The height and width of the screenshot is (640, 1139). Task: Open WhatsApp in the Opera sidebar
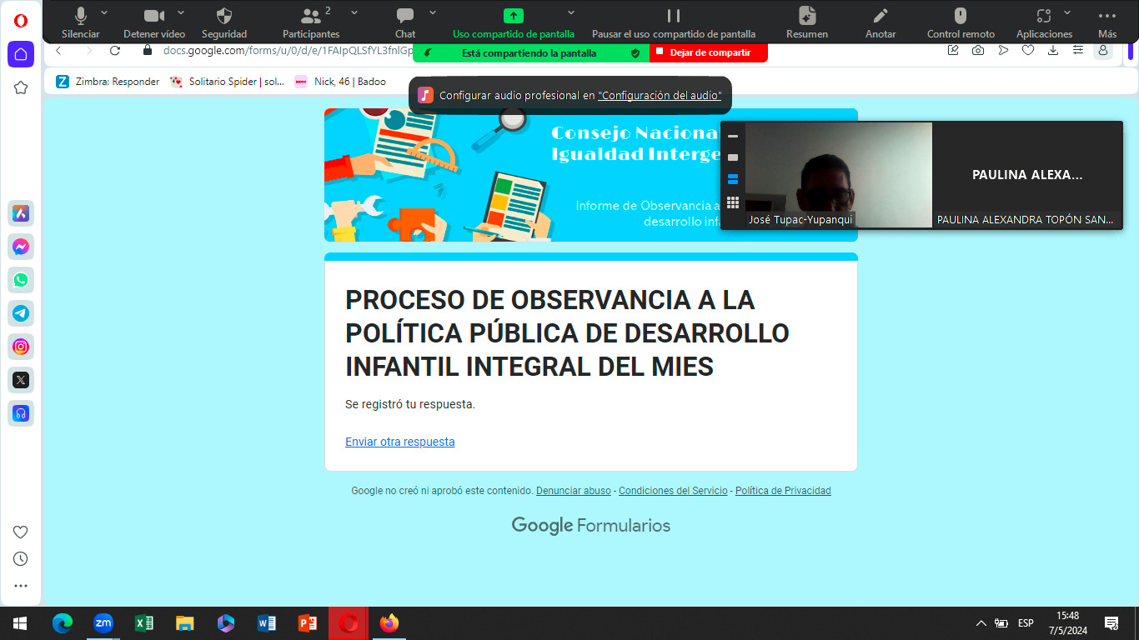[x=21, y=280]
